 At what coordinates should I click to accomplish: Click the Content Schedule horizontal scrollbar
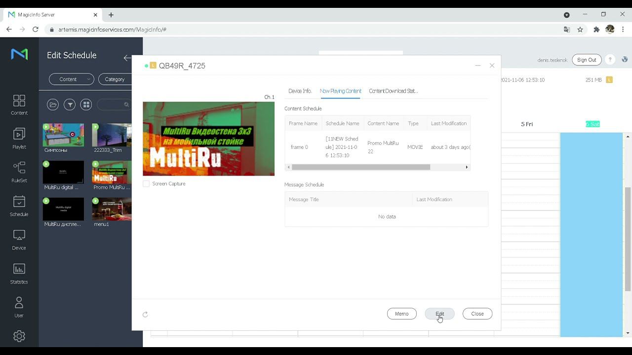click(361, 167)
